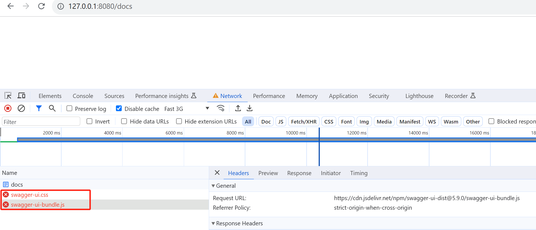Click the blue timeline marker line
This screenshot has height=230, width=536.
319,147
